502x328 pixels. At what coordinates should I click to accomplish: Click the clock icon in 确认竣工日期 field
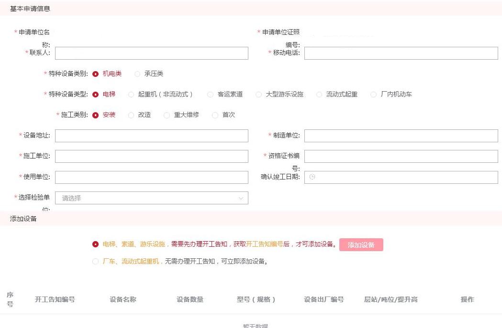[312, 177]
